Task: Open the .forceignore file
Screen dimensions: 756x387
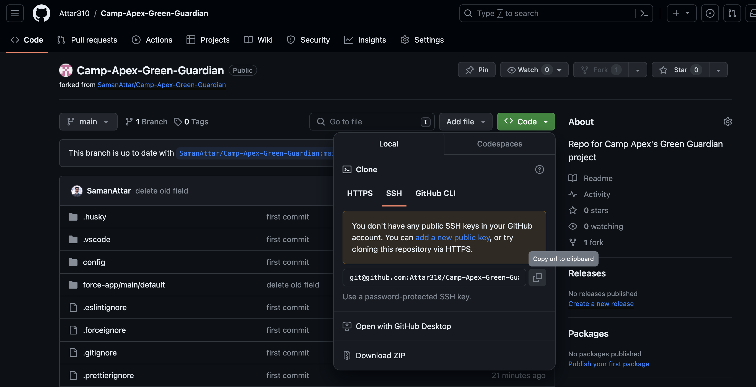Action: pos(104,330)
